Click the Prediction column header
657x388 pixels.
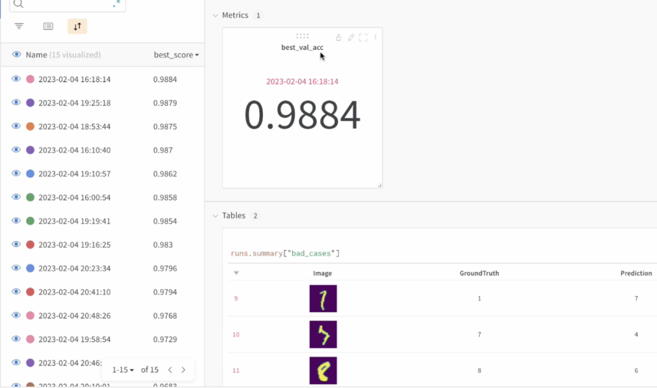pos(636,273)
